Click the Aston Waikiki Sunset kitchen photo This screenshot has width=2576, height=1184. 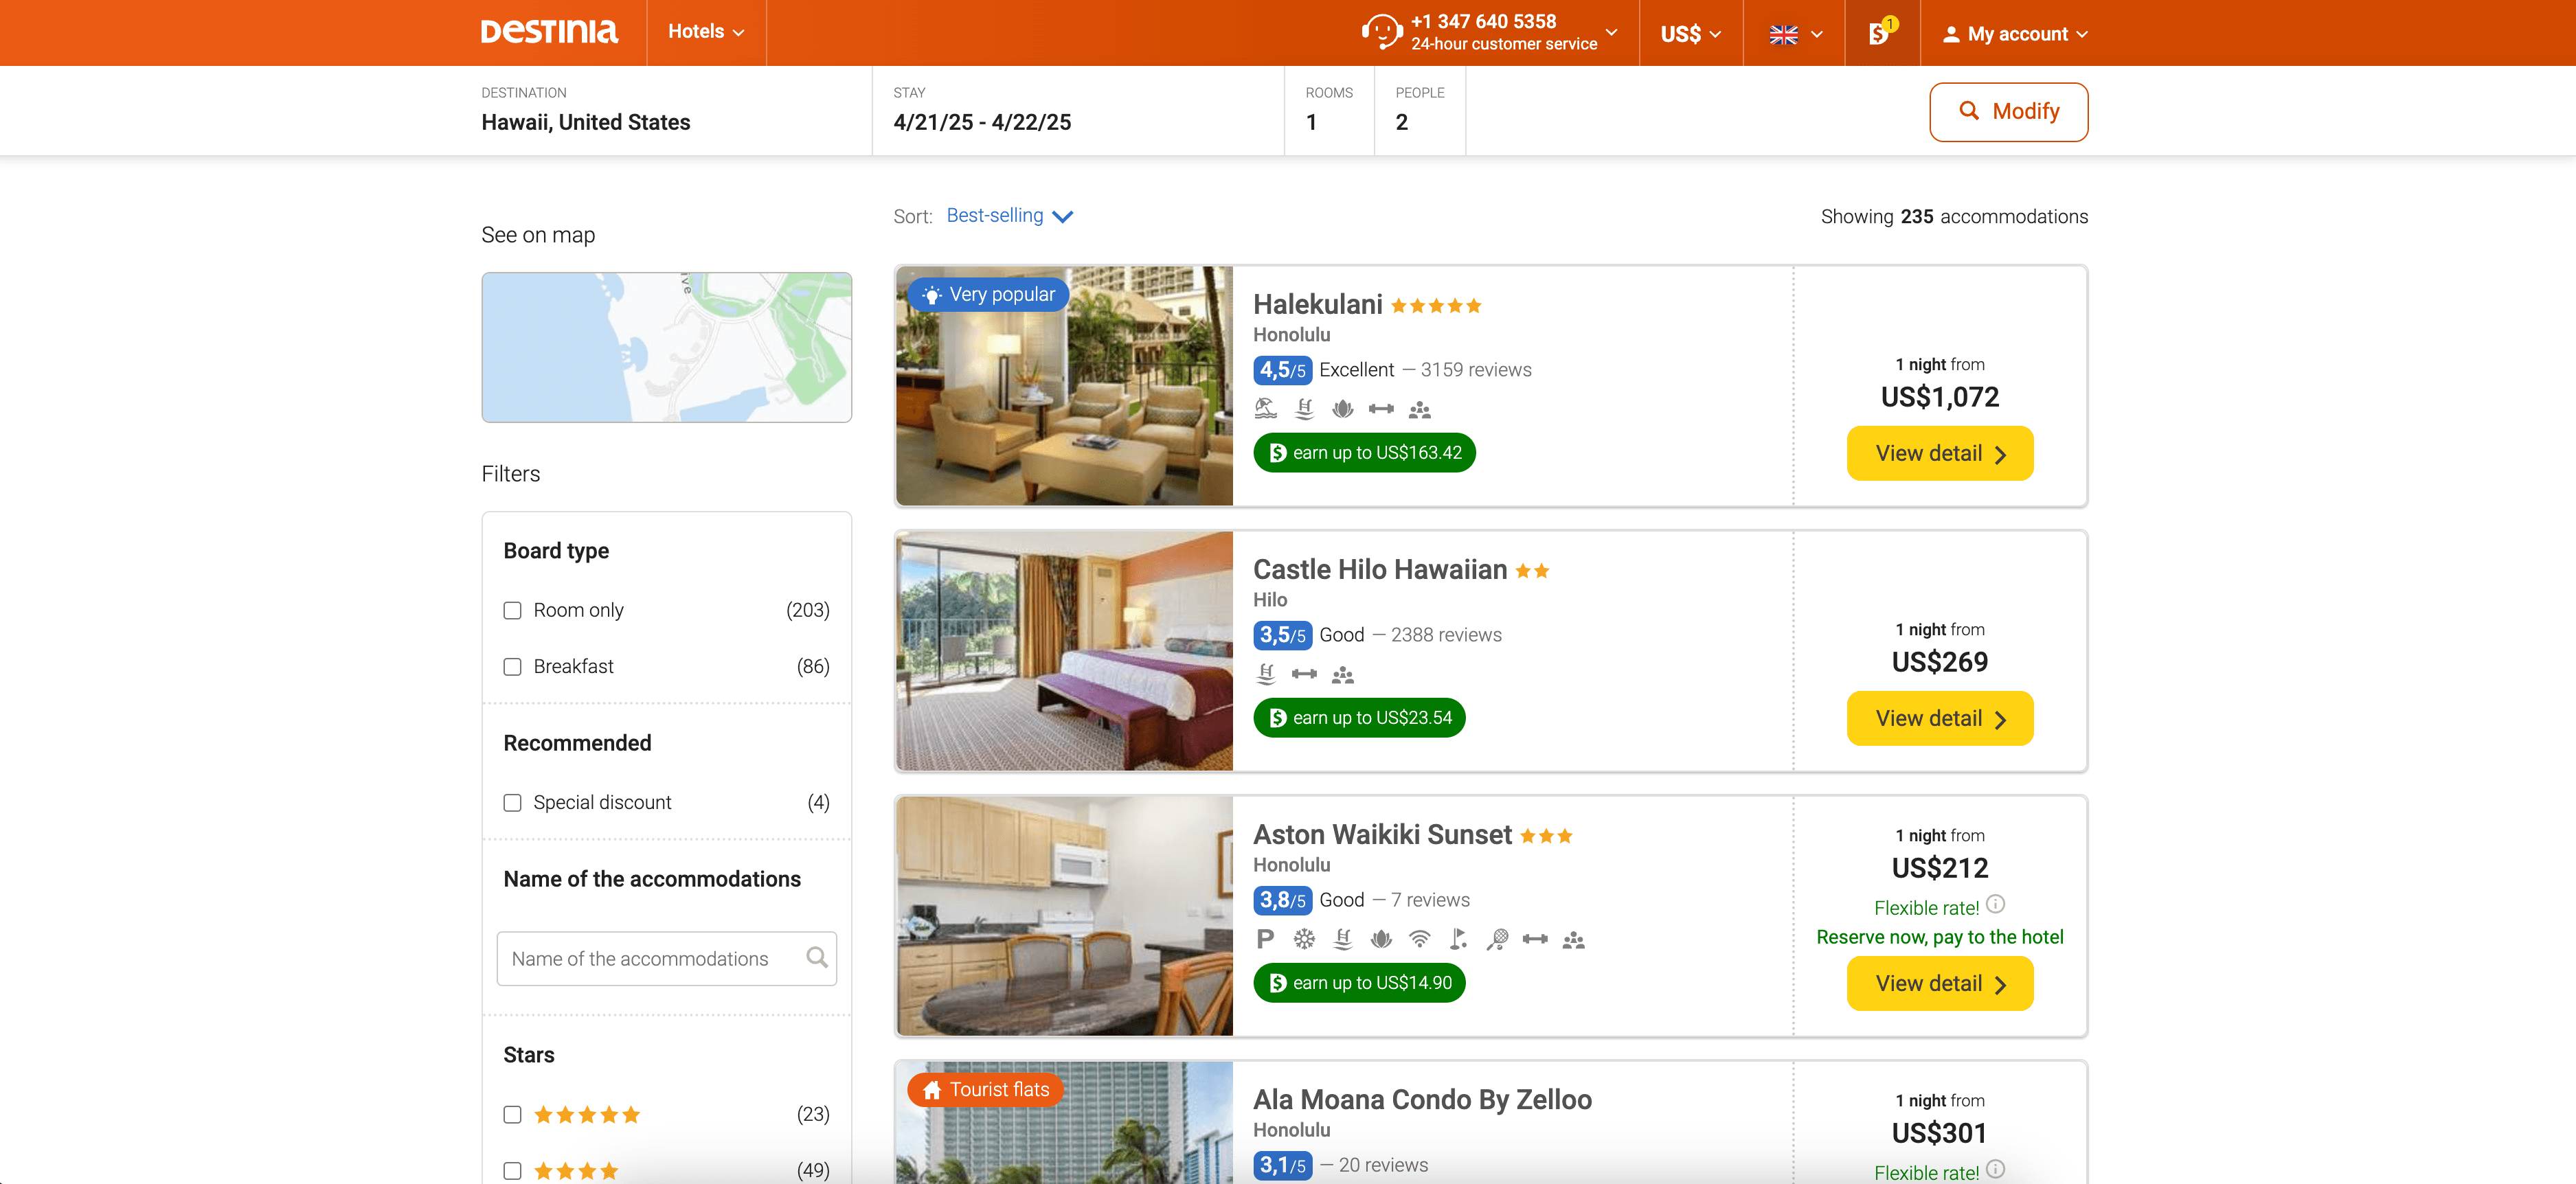[x=1064, y=916]
